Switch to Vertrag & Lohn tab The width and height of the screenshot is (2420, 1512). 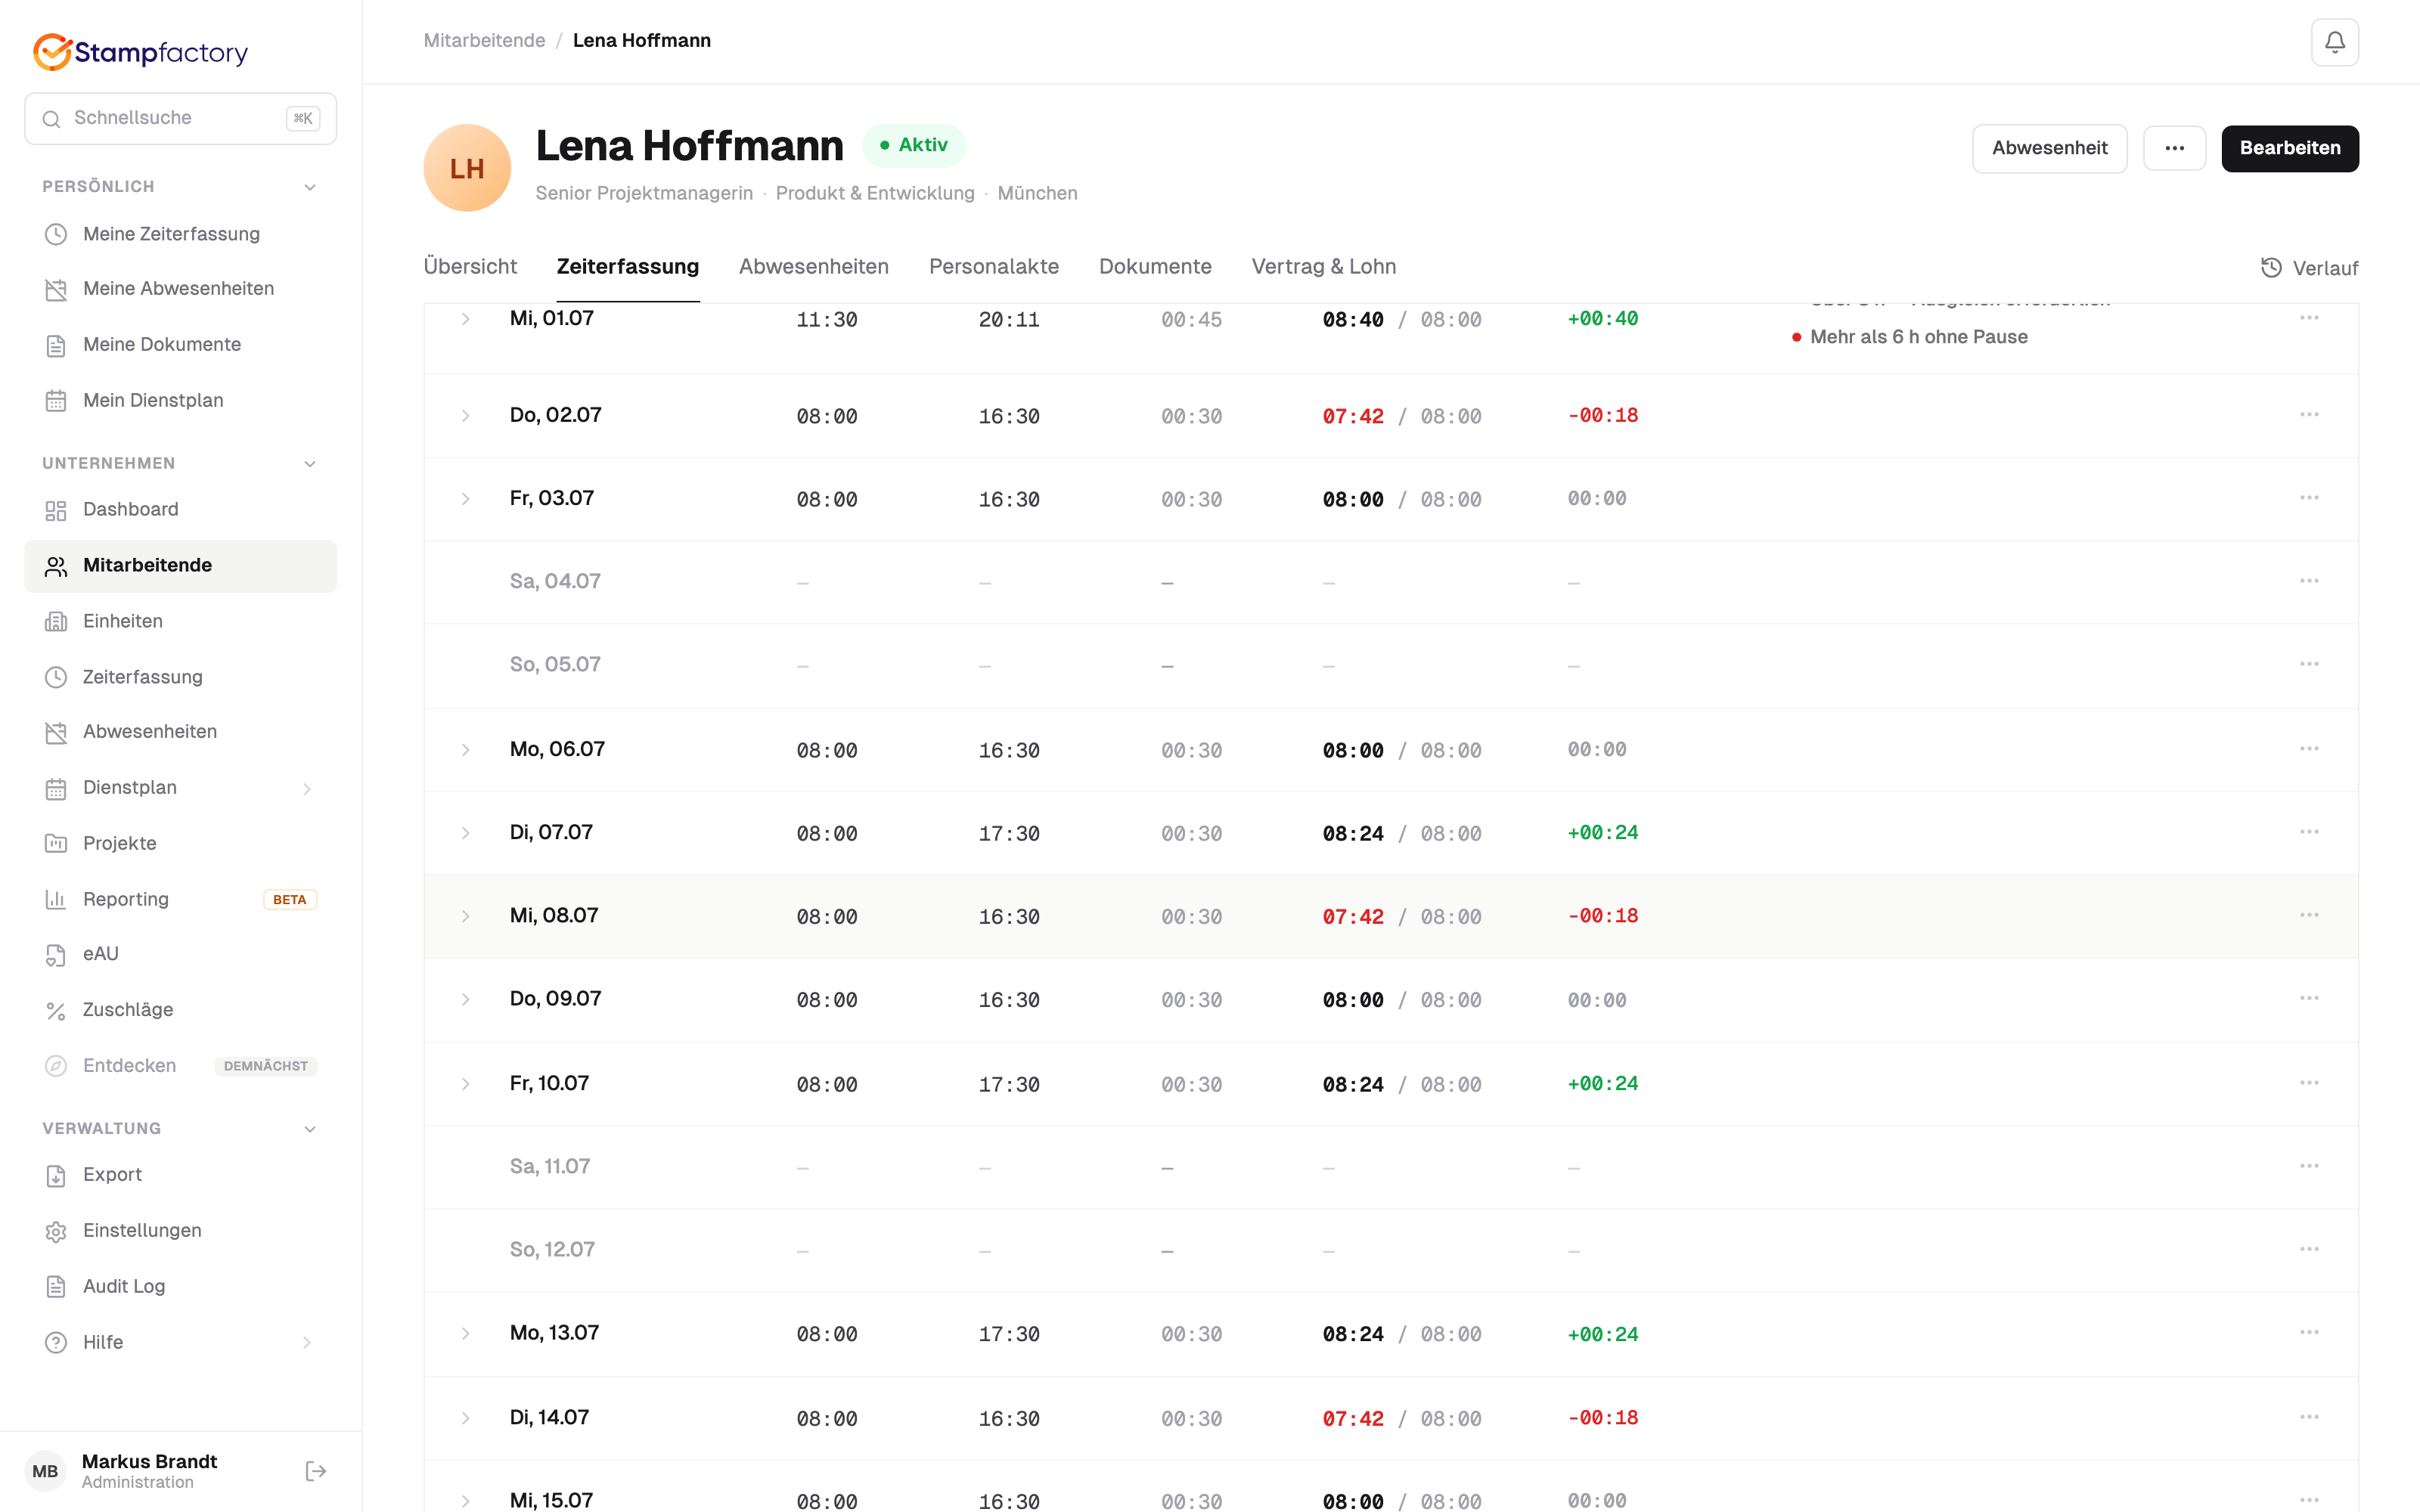point(1323,267)
